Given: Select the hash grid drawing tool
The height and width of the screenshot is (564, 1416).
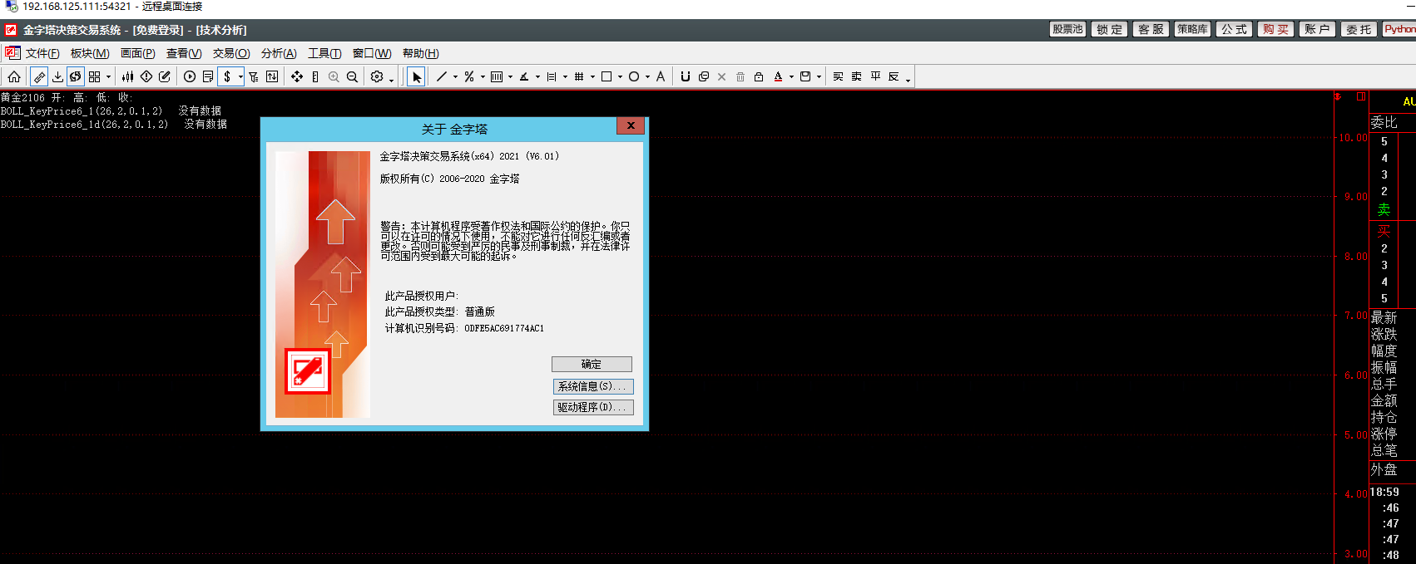Looking at the screenshot, I should tap(579, 76).
